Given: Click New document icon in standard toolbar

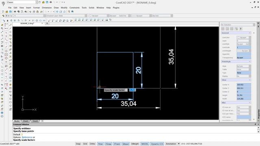Looking at the screenshot, I should pos(3,12).
